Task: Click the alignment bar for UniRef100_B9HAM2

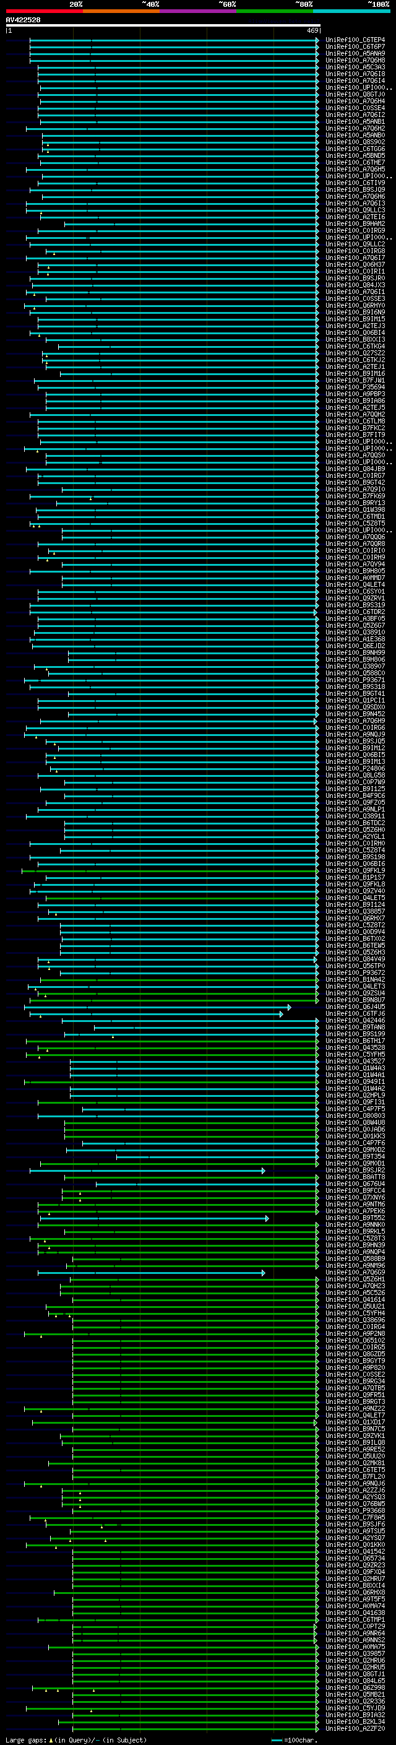Action: pos(192,223)
